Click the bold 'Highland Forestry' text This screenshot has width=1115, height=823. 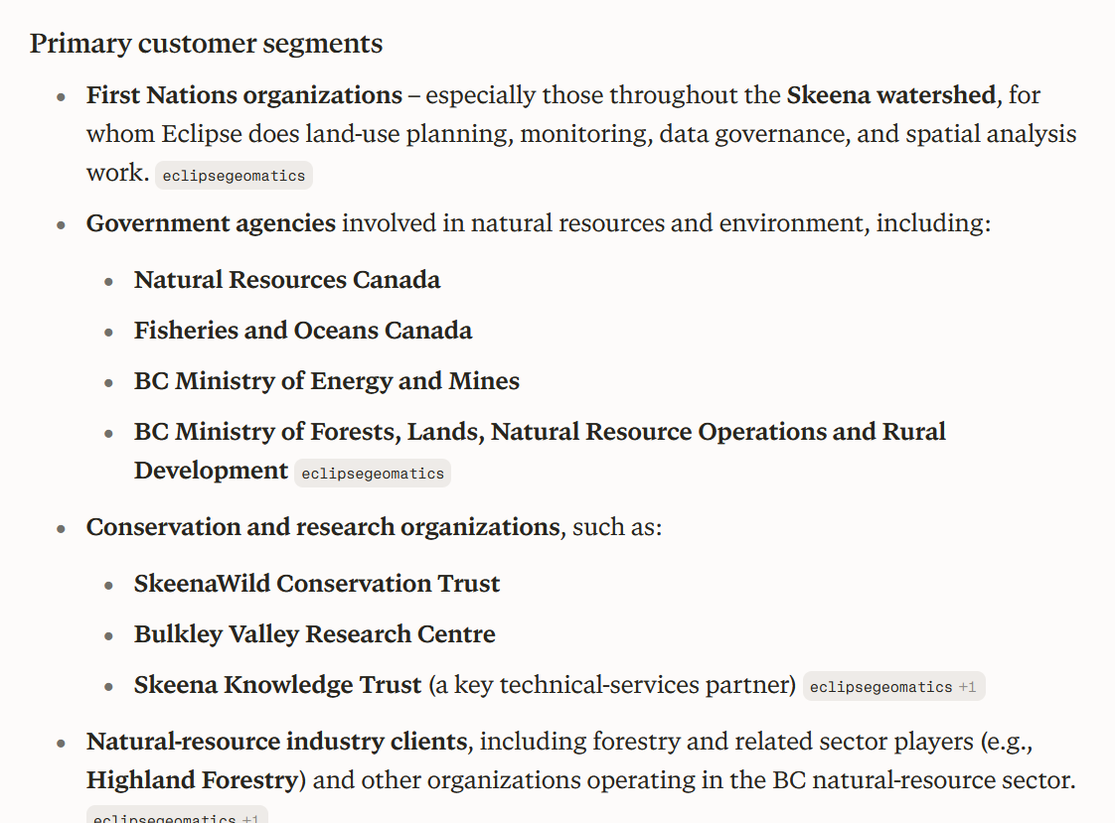point(192,779)
